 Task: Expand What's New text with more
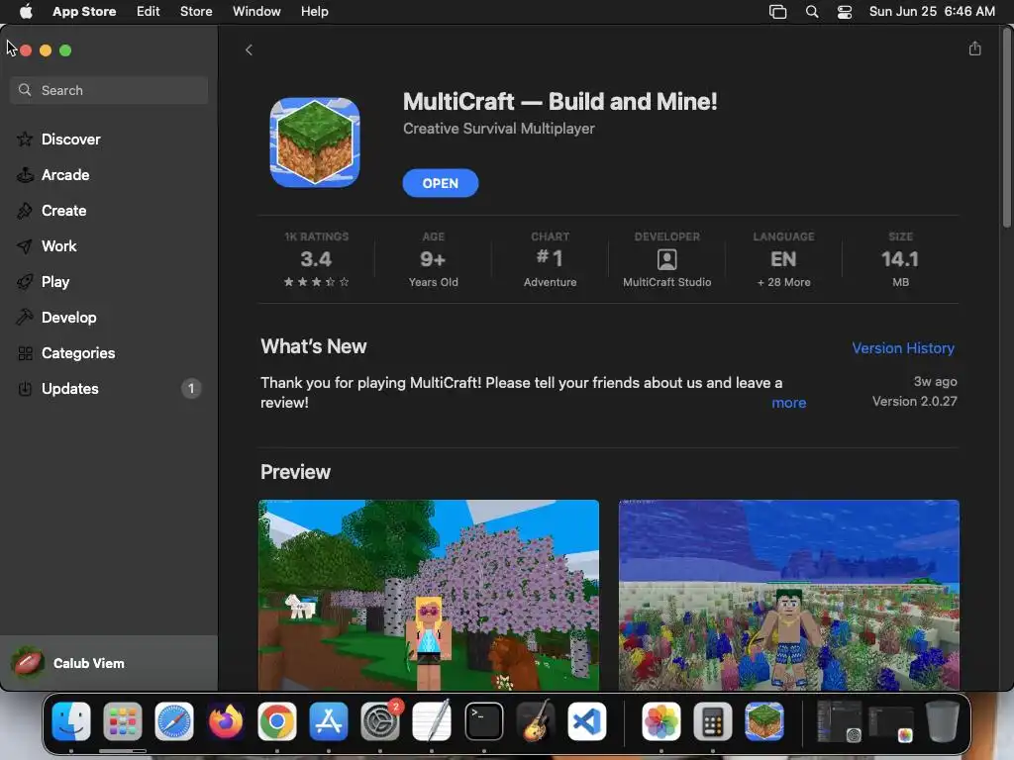tap(788, 403)
